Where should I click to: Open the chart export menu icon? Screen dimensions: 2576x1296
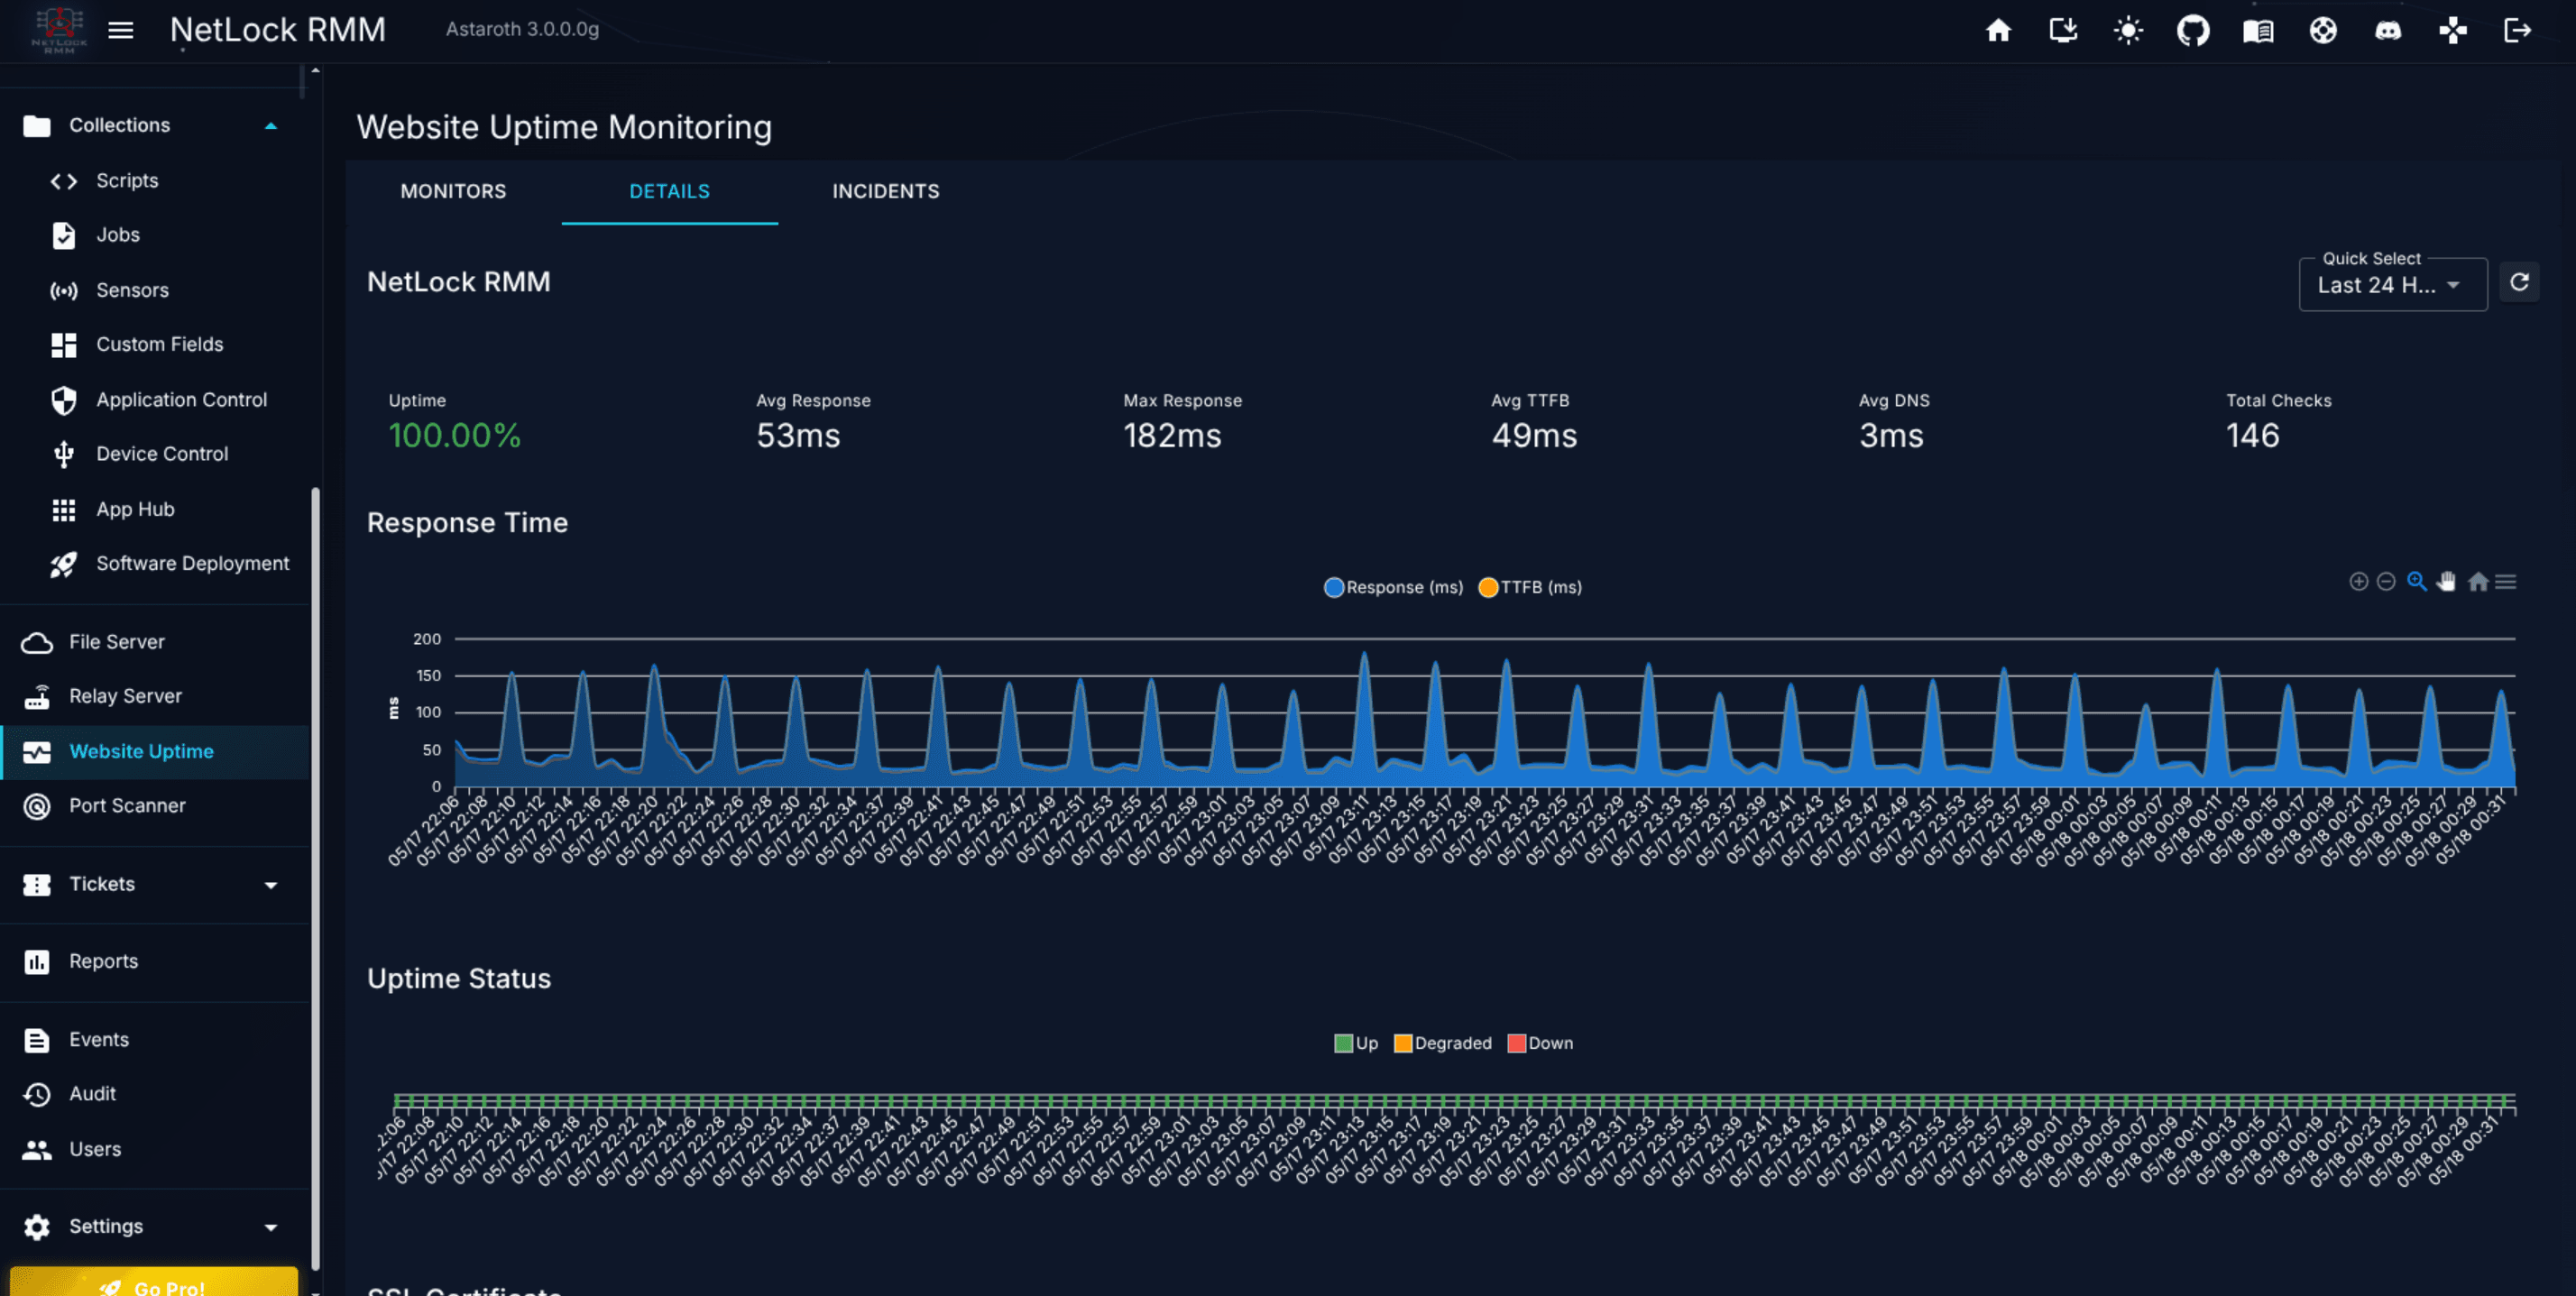pos(2505,582)
